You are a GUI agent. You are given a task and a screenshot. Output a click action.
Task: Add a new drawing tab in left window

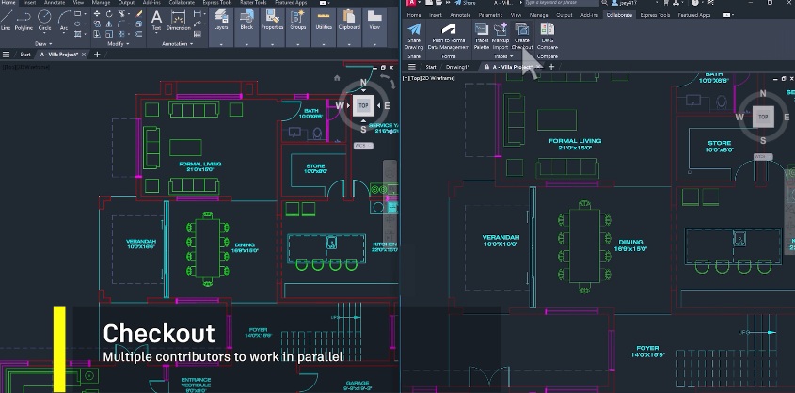click(x=97, y=55)
